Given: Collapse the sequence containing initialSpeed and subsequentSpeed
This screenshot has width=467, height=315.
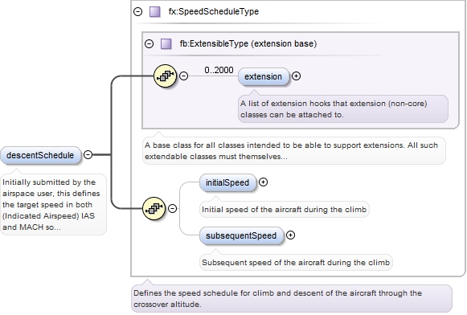Looking at the screenshot, I should point(173,208).
